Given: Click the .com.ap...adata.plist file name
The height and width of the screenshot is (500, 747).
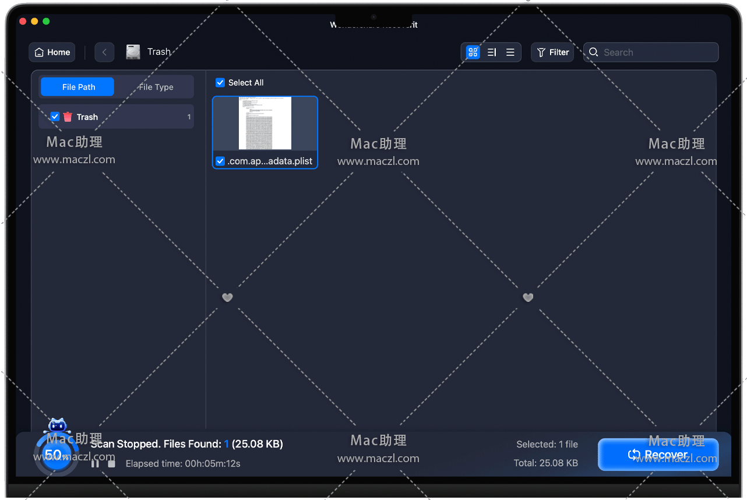Looking at the screenshot, I should (270, 161).
